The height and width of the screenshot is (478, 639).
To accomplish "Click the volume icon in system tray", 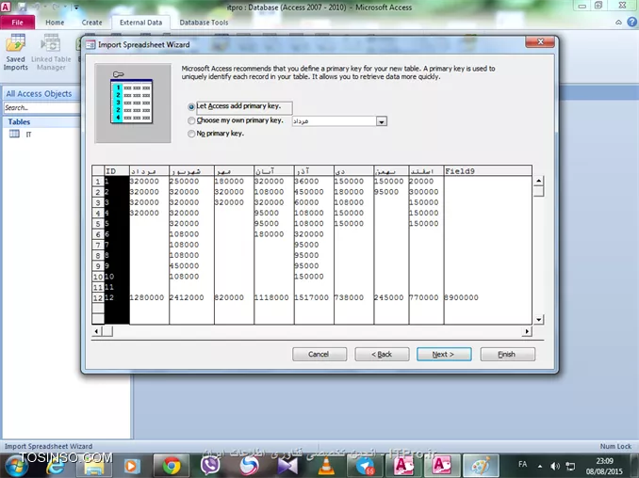I will (569, 465).
